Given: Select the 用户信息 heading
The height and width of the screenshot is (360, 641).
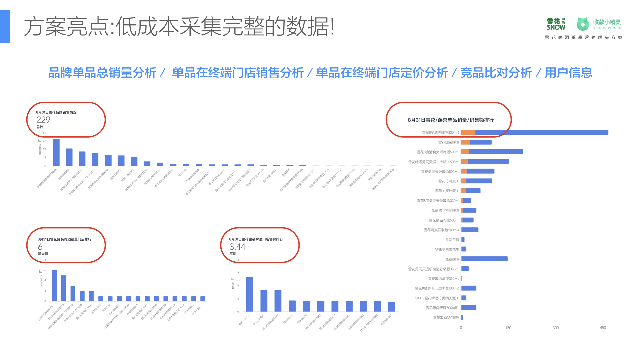Looking at the screenshot, I should tap(568, 73).
